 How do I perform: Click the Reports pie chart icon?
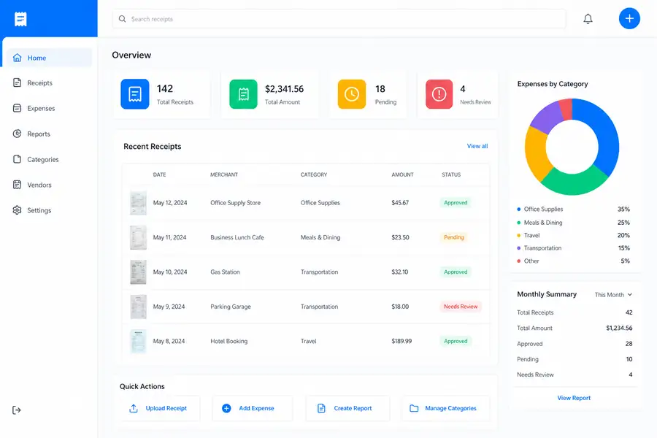(x=18, y=134)
